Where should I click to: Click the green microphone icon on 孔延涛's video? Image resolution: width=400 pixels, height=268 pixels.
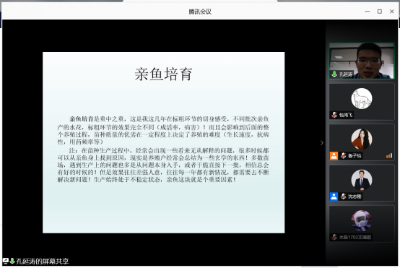(x=334, y=74)
